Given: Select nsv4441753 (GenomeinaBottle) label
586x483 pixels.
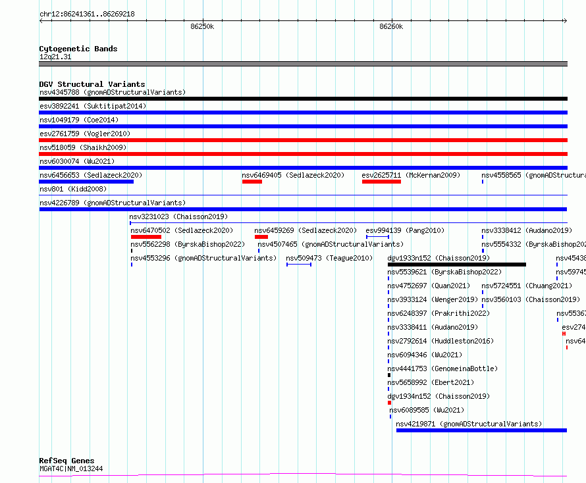Looking at the screenshot, I should (x=442, y=369).
